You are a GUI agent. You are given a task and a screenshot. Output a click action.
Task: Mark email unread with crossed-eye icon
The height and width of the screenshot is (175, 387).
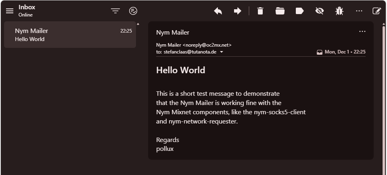(x=320, y=11)
